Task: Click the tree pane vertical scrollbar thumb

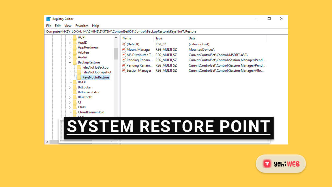Action: point(116,54)
